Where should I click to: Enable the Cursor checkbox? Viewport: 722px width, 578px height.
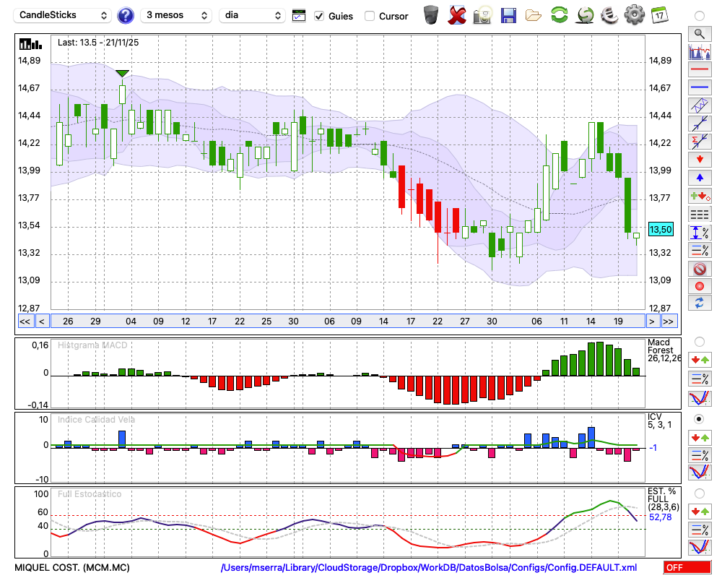[x=369, y=16]
